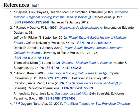Open ISBN 978-0-06-137326-8 link
This screenshot has width=138, height=106.
pyautogui.click(x=31, y=22)
